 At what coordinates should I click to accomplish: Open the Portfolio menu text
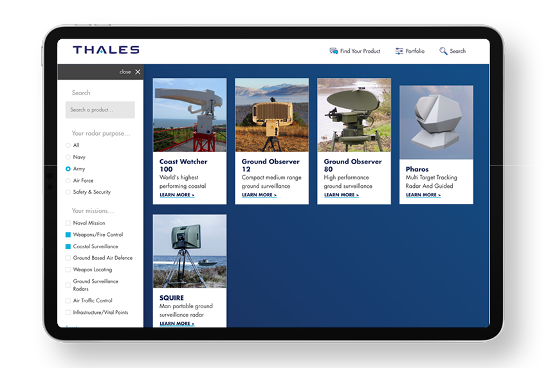coord(415,51)
